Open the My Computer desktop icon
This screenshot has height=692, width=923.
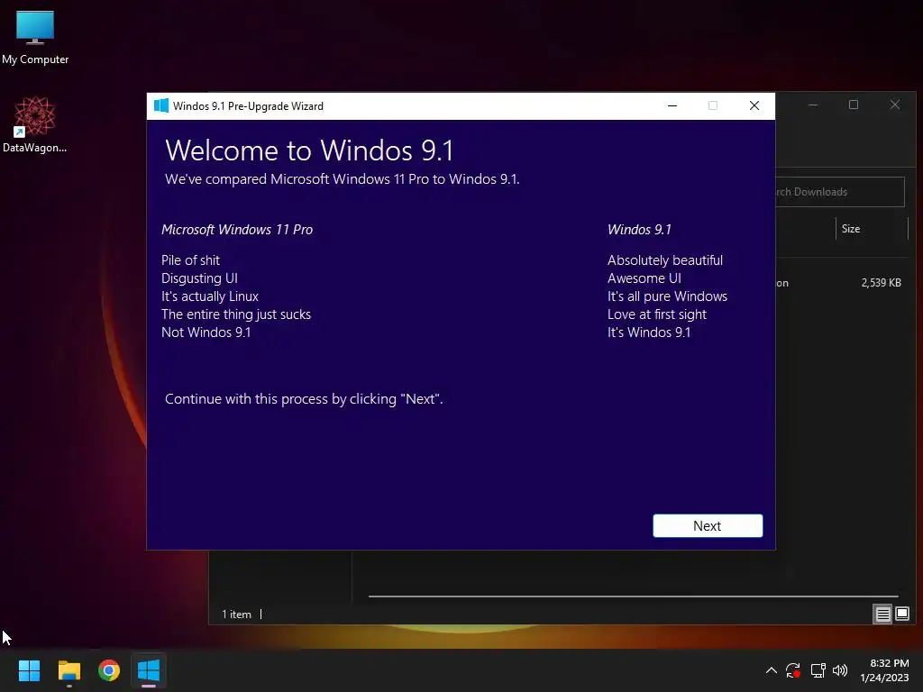[35, 37]
